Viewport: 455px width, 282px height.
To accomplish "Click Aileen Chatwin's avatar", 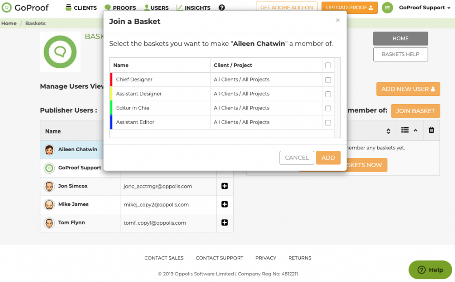I will click(49, 150).
